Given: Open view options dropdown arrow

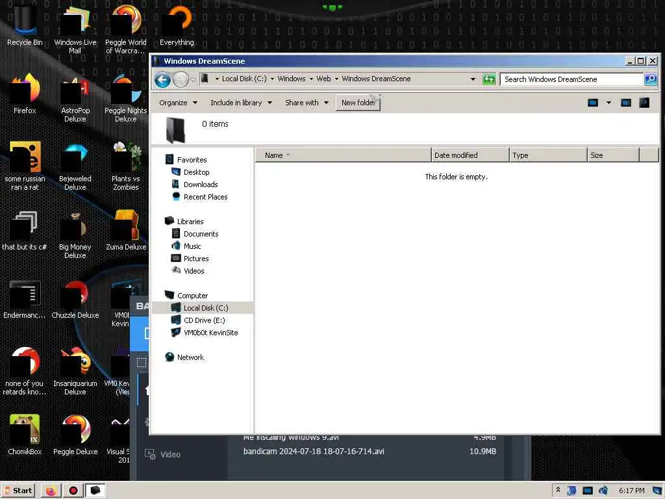Looking at the screenshot, I should click(x=609, y=103).
